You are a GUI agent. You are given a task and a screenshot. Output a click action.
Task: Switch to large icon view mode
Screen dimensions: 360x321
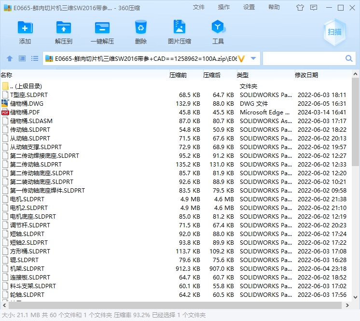click(22, 58)
